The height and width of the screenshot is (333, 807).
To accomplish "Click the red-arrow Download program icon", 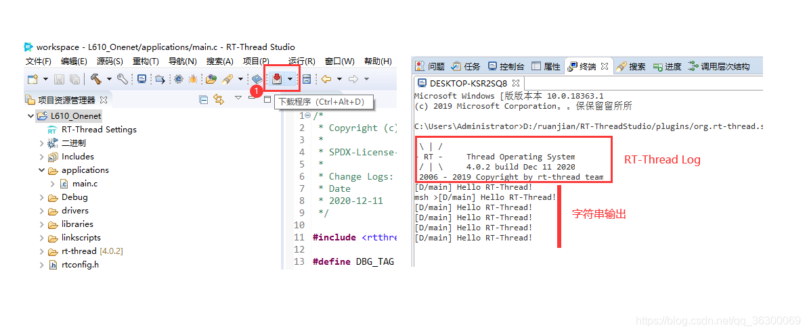I will tap(277, 78).
